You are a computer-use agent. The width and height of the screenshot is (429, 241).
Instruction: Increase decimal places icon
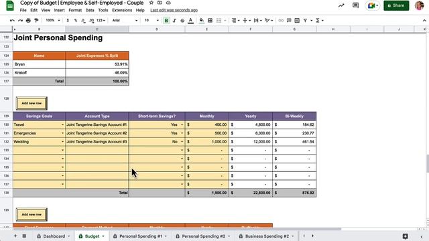pos(91,21)
